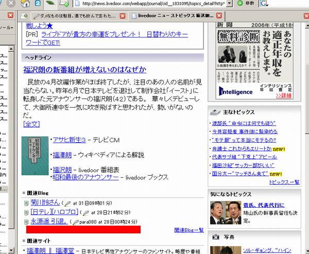Screen dimensions: 309x254
Task: Click the pen icon before para080
Action: (x=76, y=222)
